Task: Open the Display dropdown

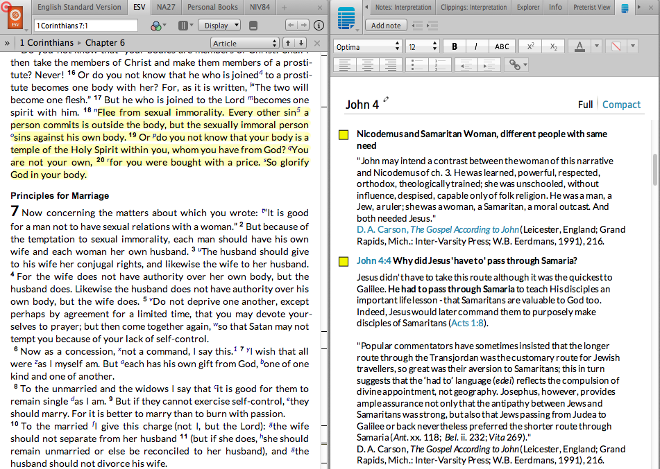Action: (x=219, y=26)
